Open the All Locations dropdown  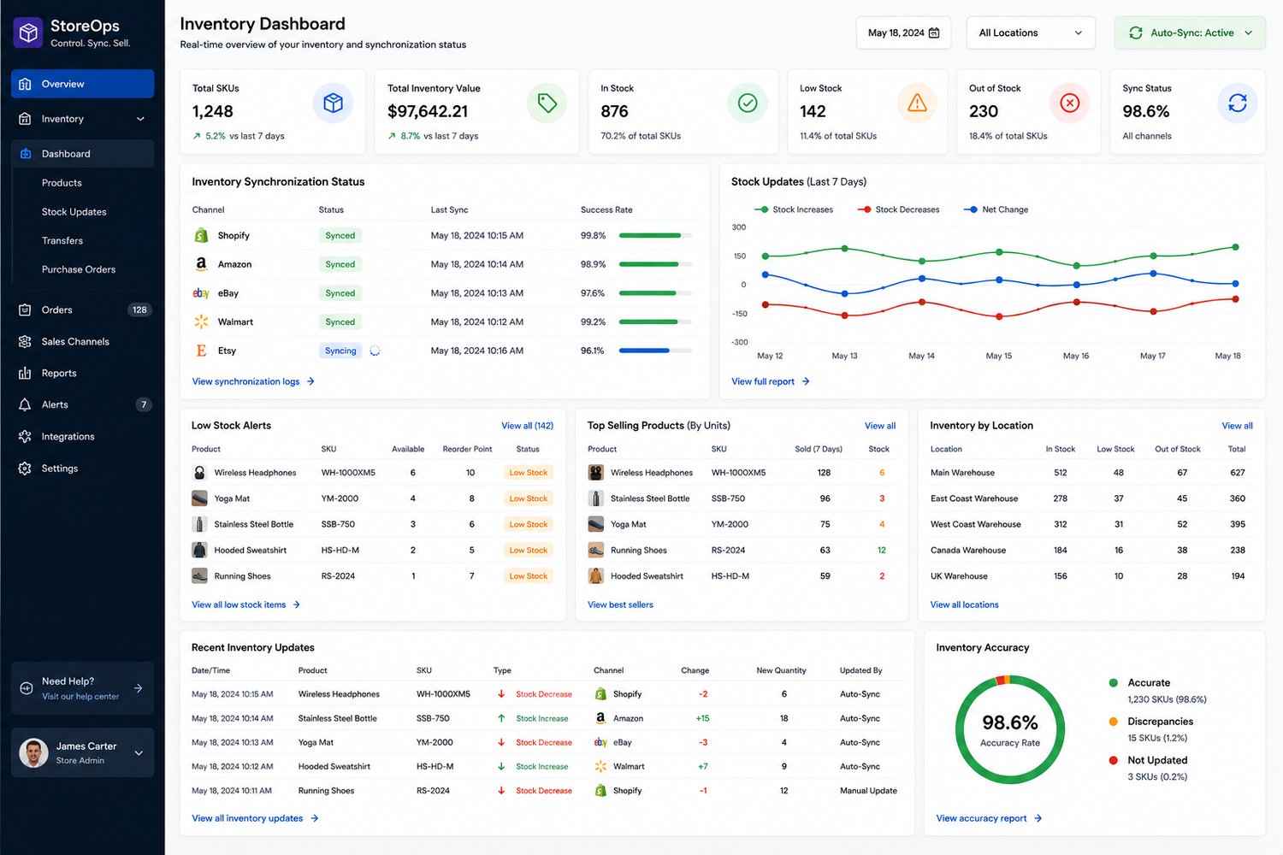[1031, 32]
